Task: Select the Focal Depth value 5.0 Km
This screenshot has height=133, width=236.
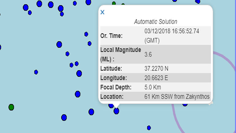Action: point(153,87)
